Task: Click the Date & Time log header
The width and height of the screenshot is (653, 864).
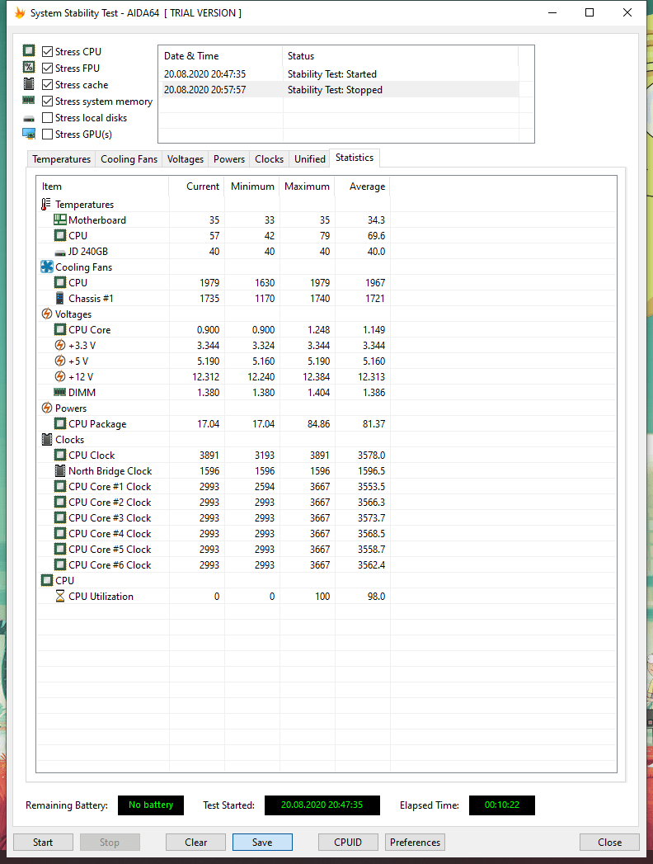Action: pos(221,55)
